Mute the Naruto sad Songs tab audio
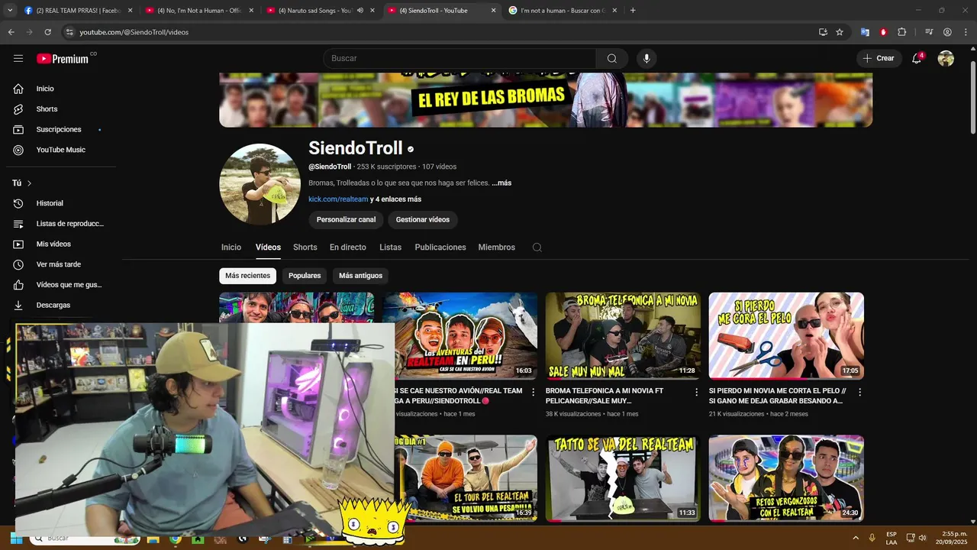977x550 pixels. click(360, 11)
